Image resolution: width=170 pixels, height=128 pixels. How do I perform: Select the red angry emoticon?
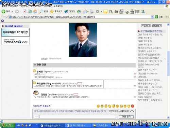[x=133, y=106]
